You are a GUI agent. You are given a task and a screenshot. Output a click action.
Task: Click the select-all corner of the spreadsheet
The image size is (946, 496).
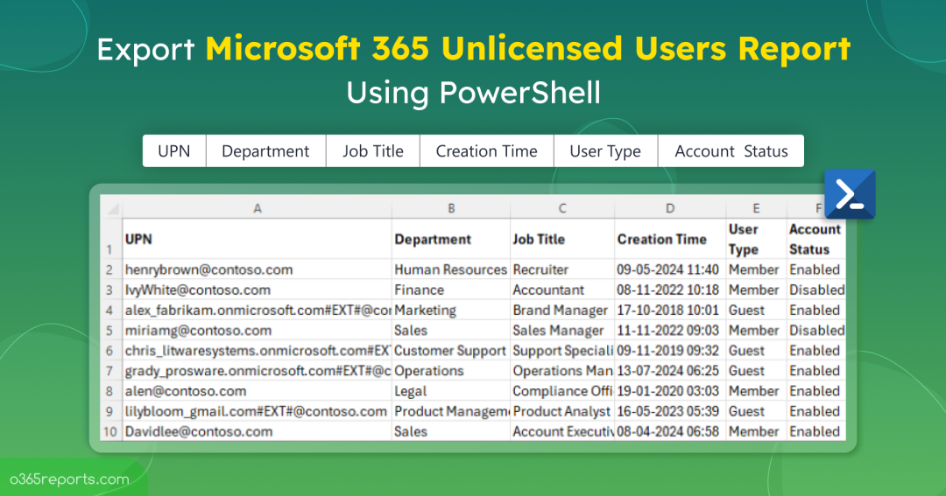pos(111,208)
